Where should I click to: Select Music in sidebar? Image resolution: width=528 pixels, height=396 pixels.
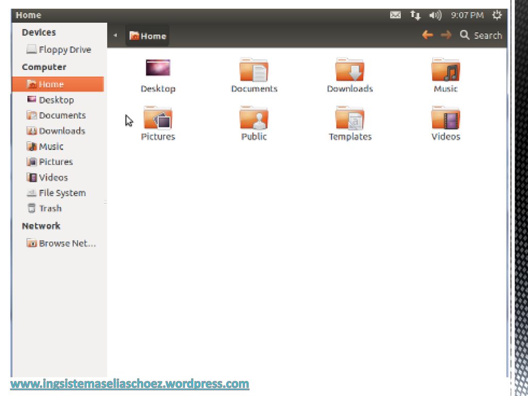45,146
